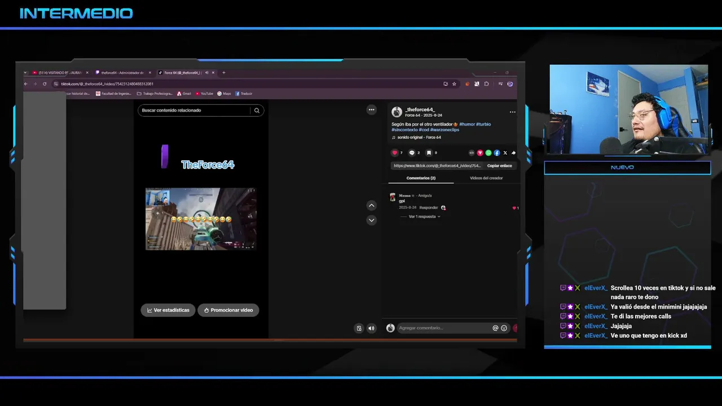Focus Agregar comentario input field

(x=444, y=328)
